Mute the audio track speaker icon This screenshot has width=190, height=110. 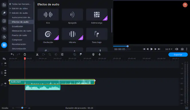pos(5,83)
